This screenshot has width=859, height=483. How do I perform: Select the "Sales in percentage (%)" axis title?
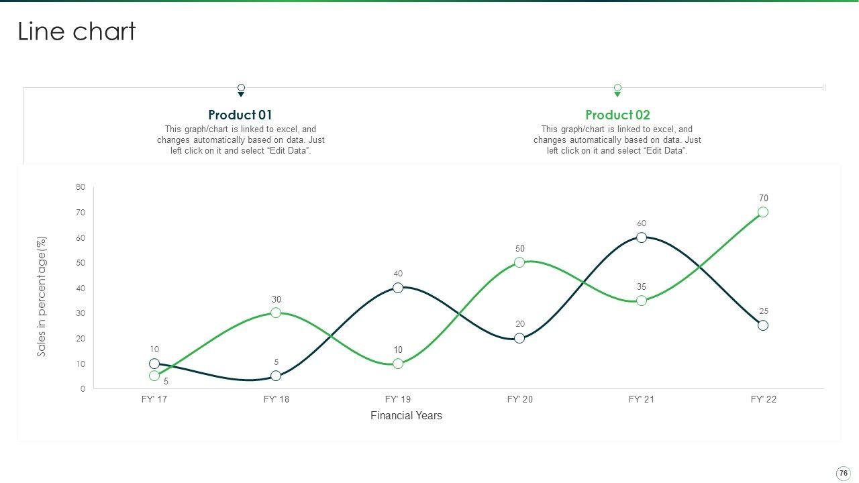point(42,297)
